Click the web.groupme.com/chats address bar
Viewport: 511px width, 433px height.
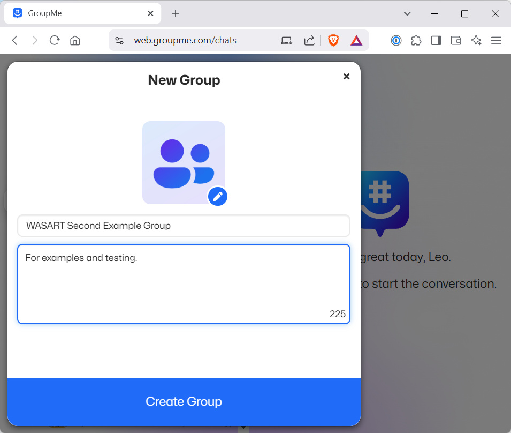point(185,41)
